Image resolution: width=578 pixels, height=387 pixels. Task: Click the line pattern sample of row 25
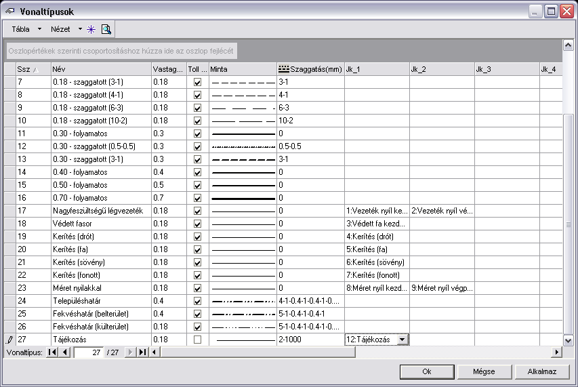pyautogui.click(x=243, y=314)
